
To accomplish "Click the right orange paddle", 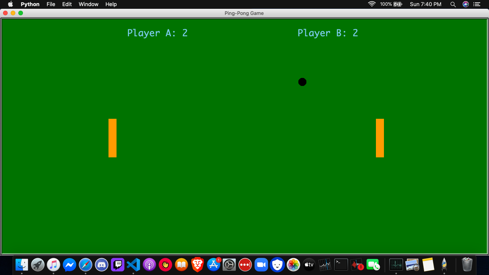I will coord(380,138).
